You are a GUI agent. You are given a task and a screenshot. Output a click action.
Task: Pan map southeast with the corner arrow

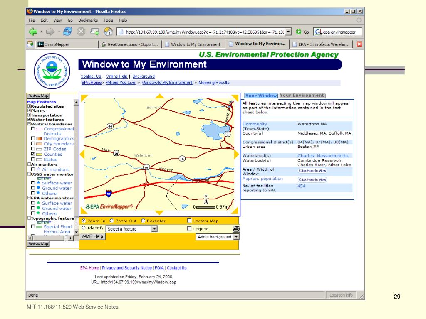(x=235, y=211)
